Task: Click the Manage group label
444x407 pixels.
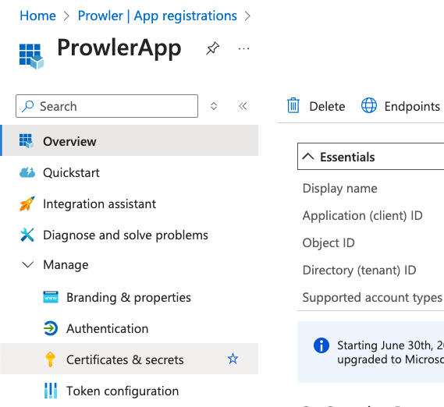Action: click(66, 265)
